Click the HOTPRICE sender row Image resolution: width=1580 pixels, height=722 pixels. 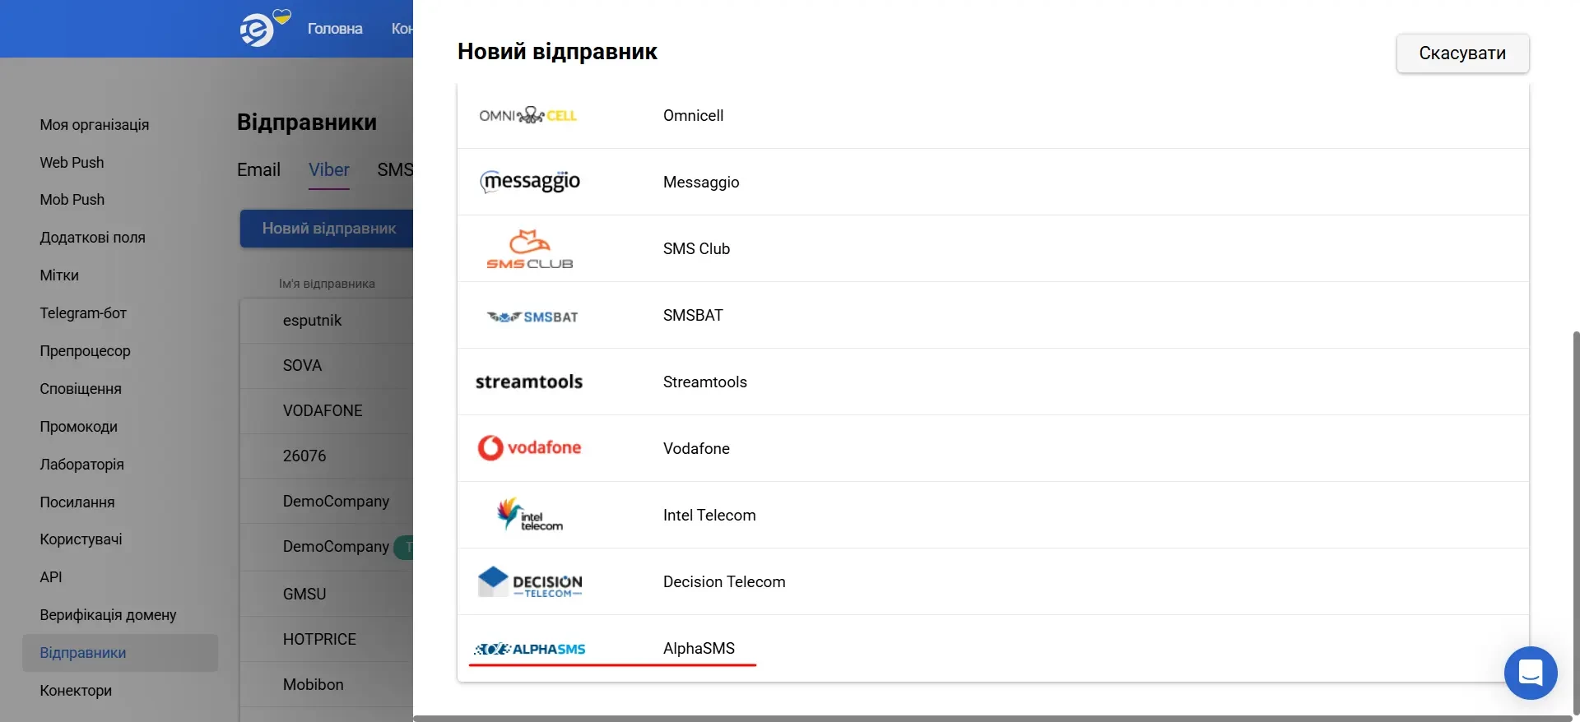[327, 639]
